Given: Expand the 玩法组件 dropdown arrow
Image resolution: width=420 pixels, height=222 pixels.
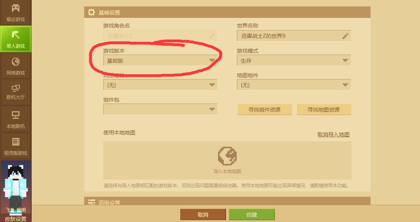Looking at the screenshot, I should coord(212,85).
